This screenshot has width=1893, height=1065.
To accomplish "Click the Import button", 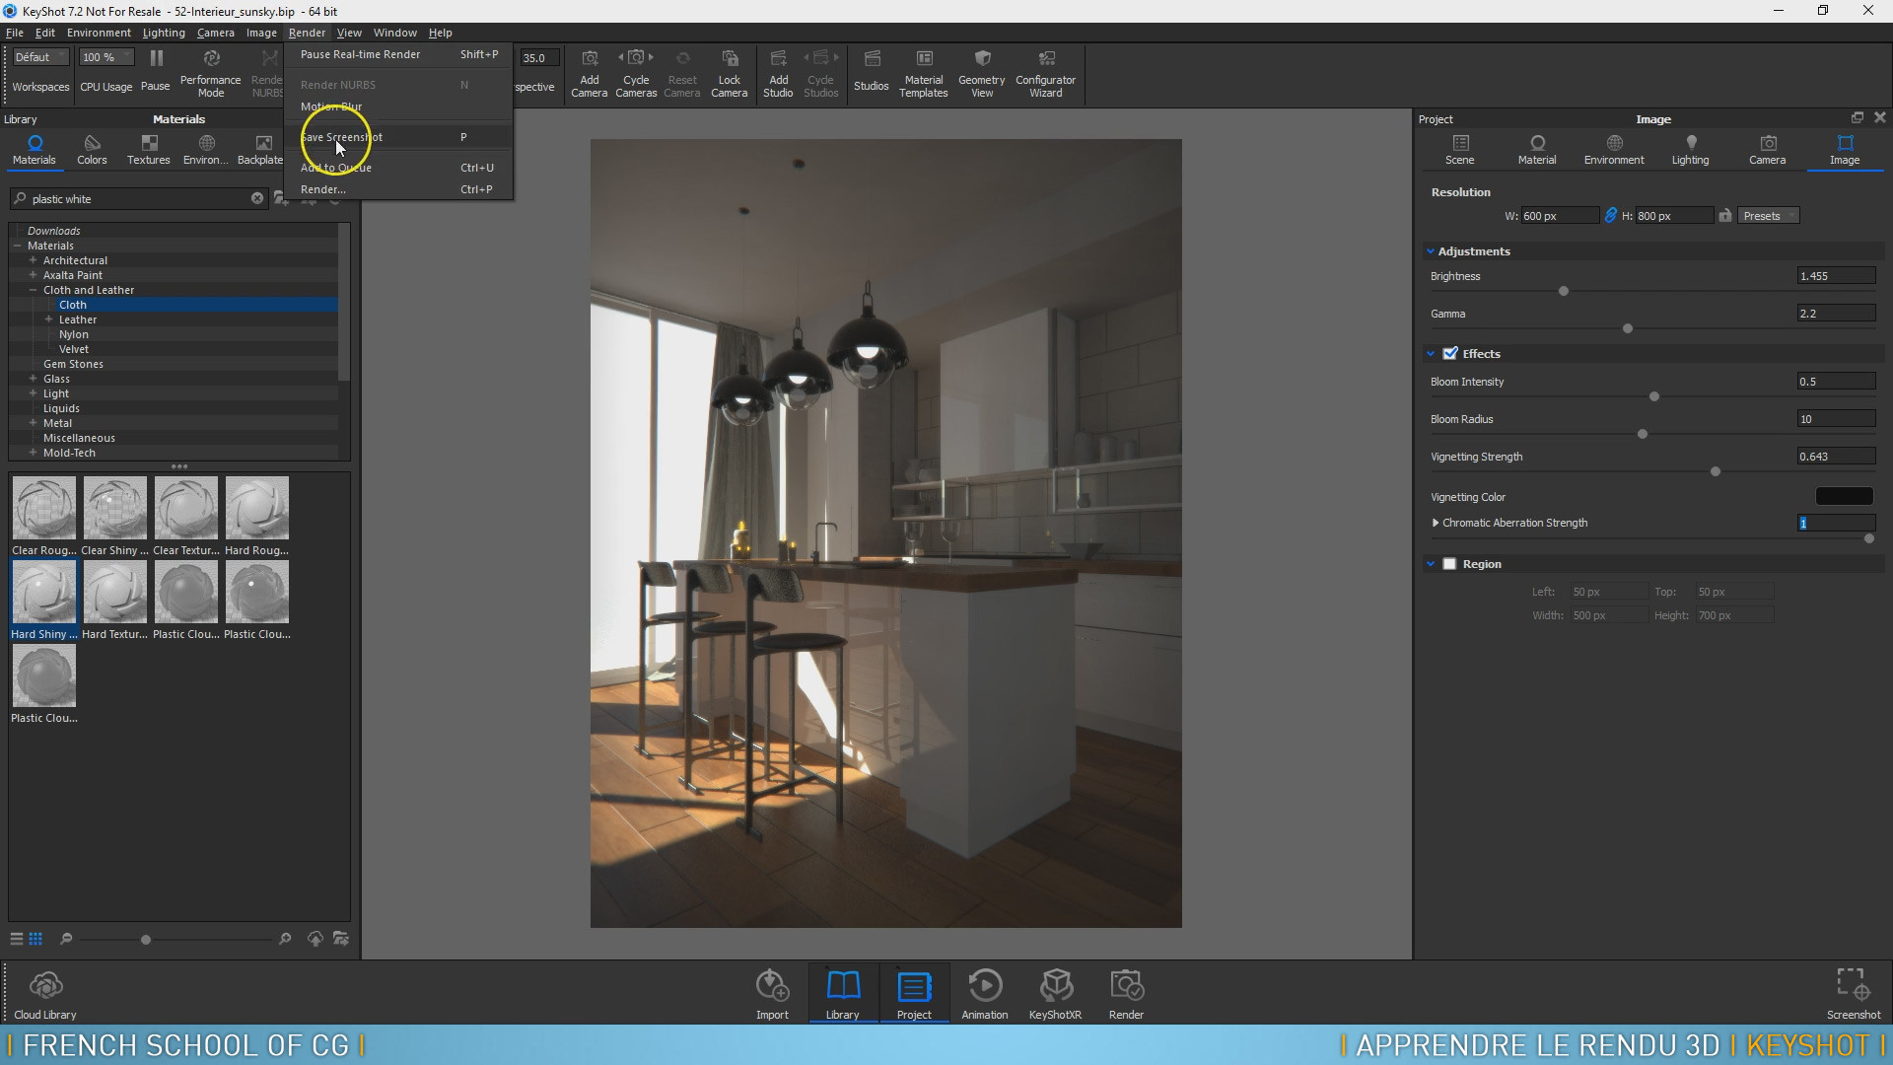I will pos(772,991).
